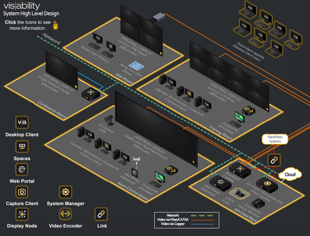310x236 pixels.
Task: Click the Spaces legend icon
Action: point(22,146)
